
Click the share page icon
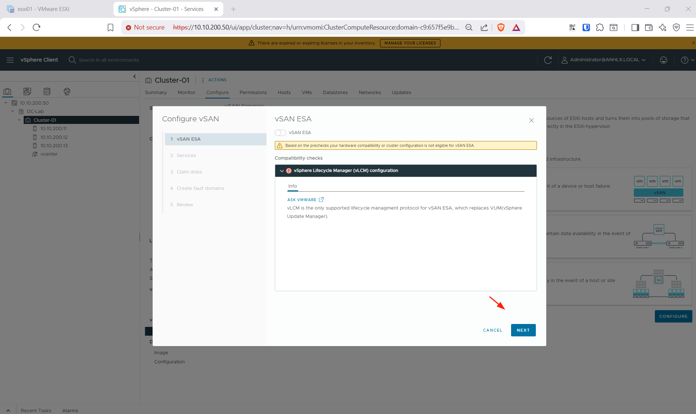pyautogui.click(x=484, y=27)
